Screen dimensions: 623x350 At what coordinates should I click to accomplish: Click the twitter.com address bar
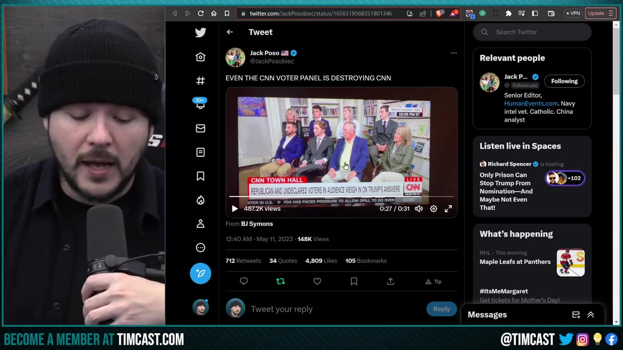tap(321, 14)
